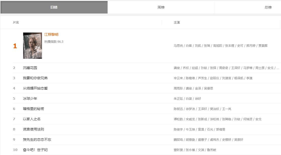Image resolution: width=281 pixels, height=155 pixels.
Task: Open the second-ranked show 沉睡花园
Action: tap(30, 68)
